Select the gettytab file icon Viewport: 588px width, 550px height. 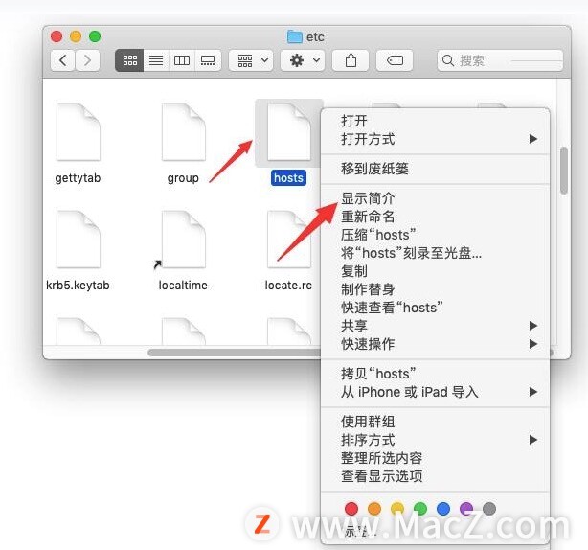(78, 132)
